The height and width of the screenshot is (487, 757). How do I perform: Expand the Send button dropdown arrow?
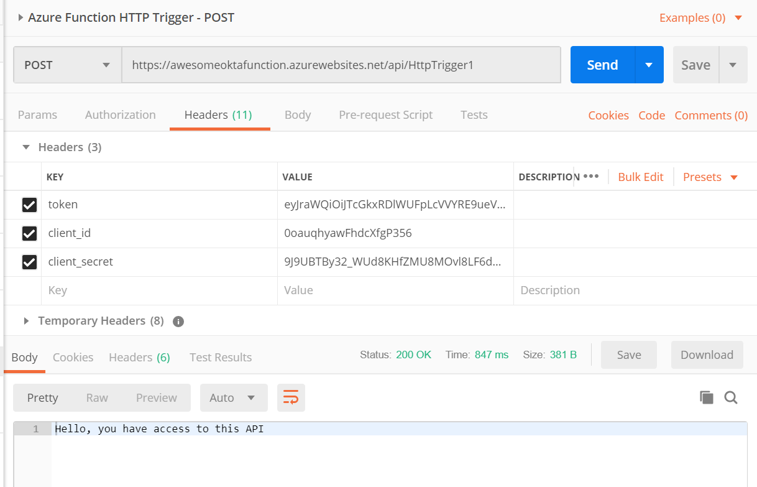click(x=649, y=65)
